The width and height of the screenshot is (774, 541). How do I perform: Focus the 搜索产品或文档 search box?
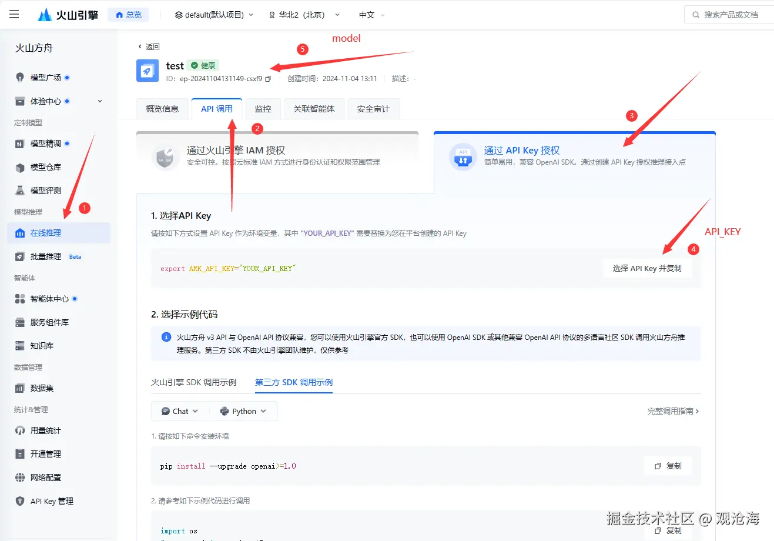tap(730, 15)
